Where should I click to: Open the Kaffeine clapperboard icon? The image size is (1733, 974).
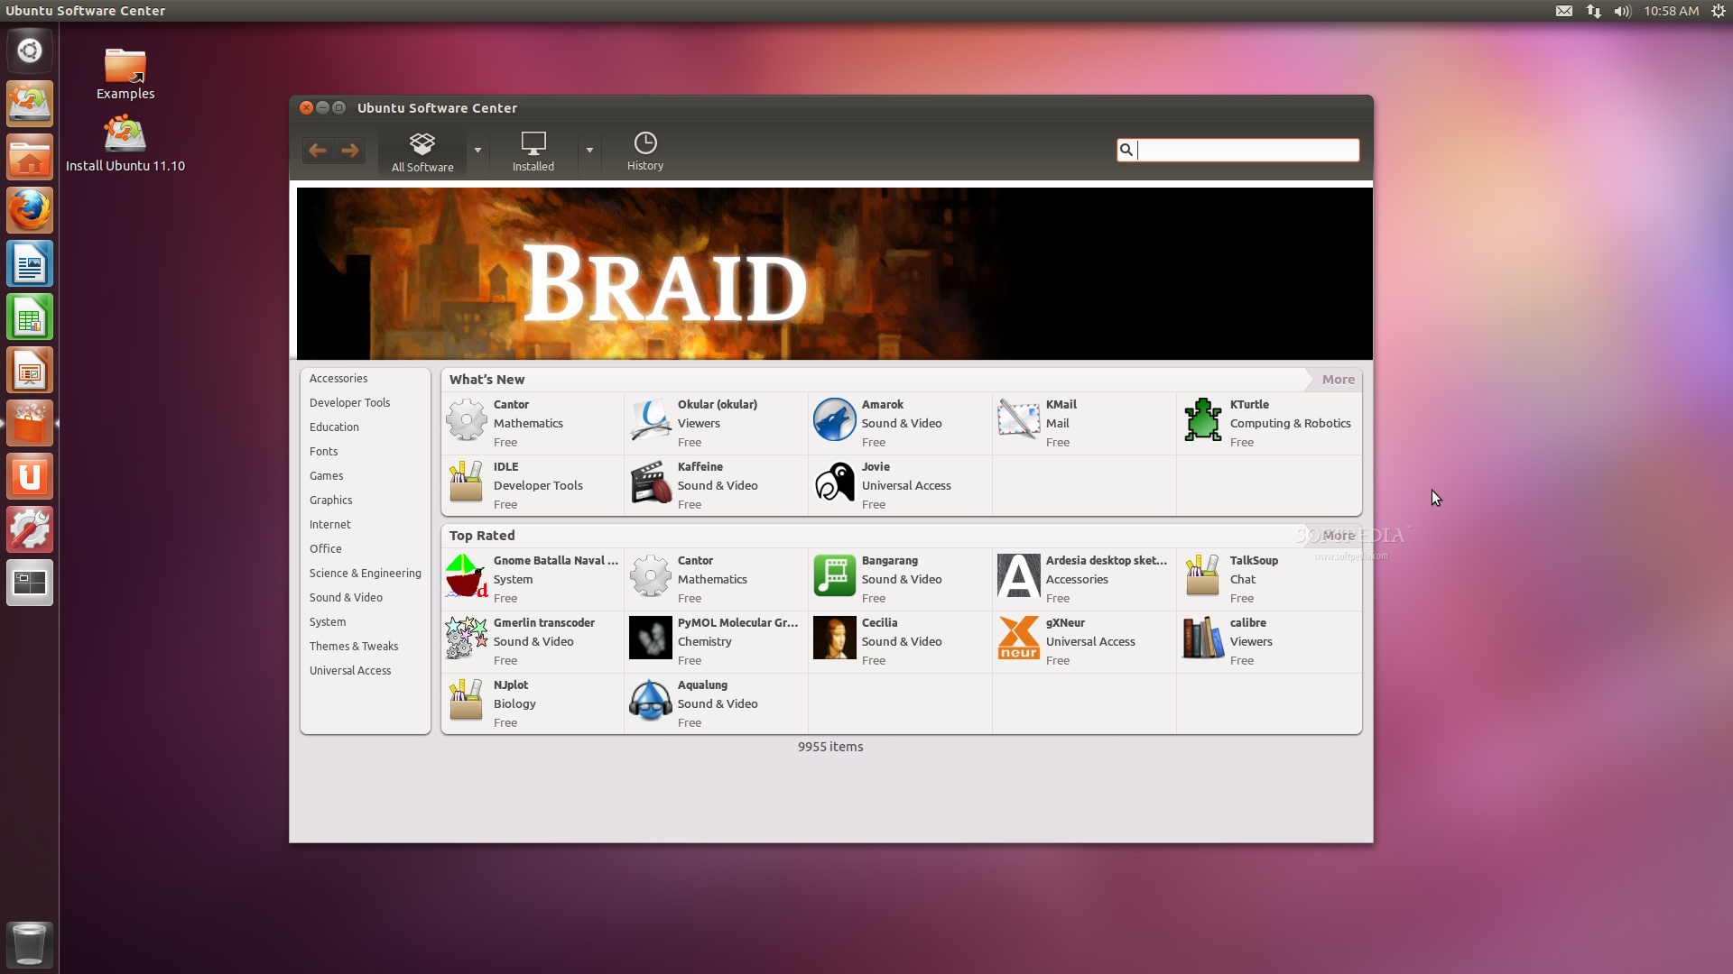pyautogui.click(x=651, y=482)
